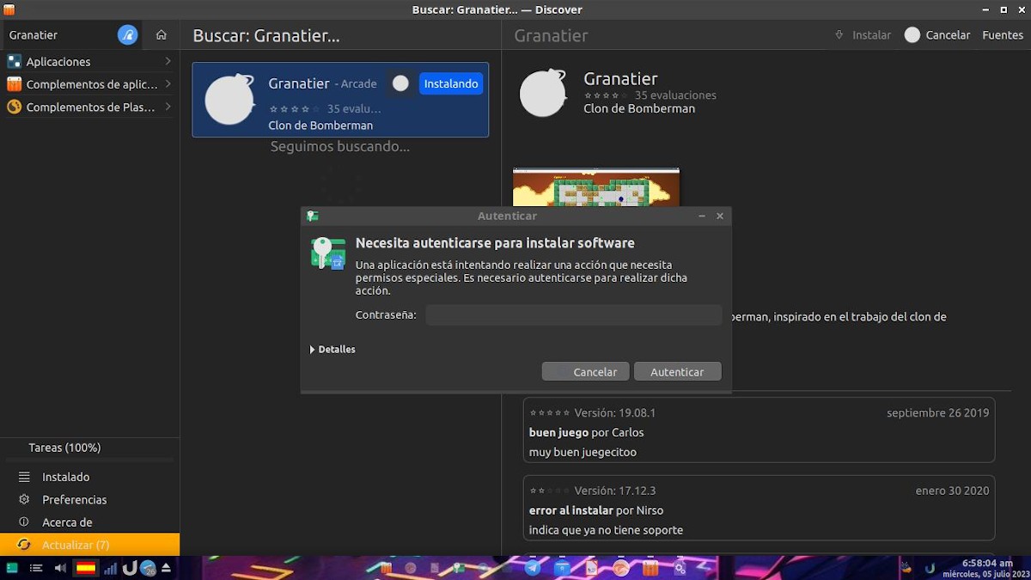Open the Fuentes toolbar item
This screenshot has height=580, width=1031.
coord(1003,35)
